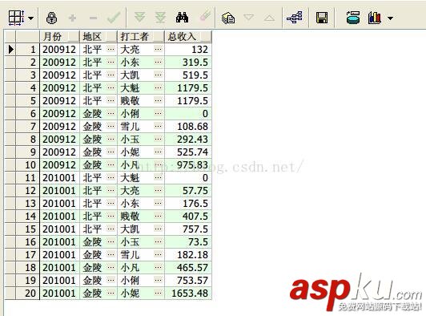426x316 pixels.
Task: Click the 金陵 region cell in row 16
Action: 98,241
